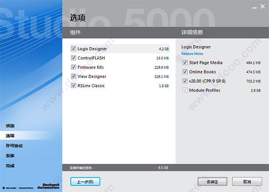This screenshot has width=269, height=192.
Task: Uncheck Start Page Media option
Action: pos(185,63)
